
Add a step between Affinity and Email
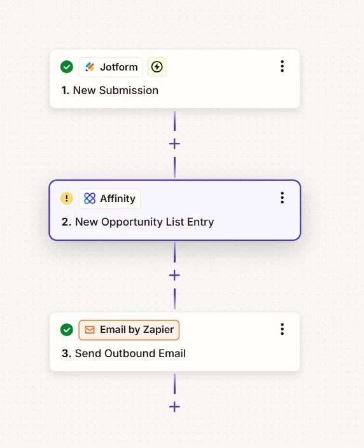[174, 275]
